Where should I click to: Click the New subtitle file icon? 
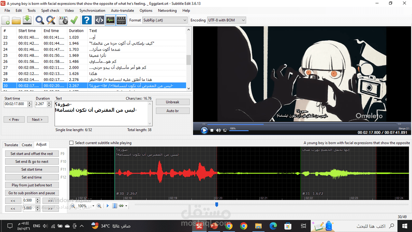(6, 20)
